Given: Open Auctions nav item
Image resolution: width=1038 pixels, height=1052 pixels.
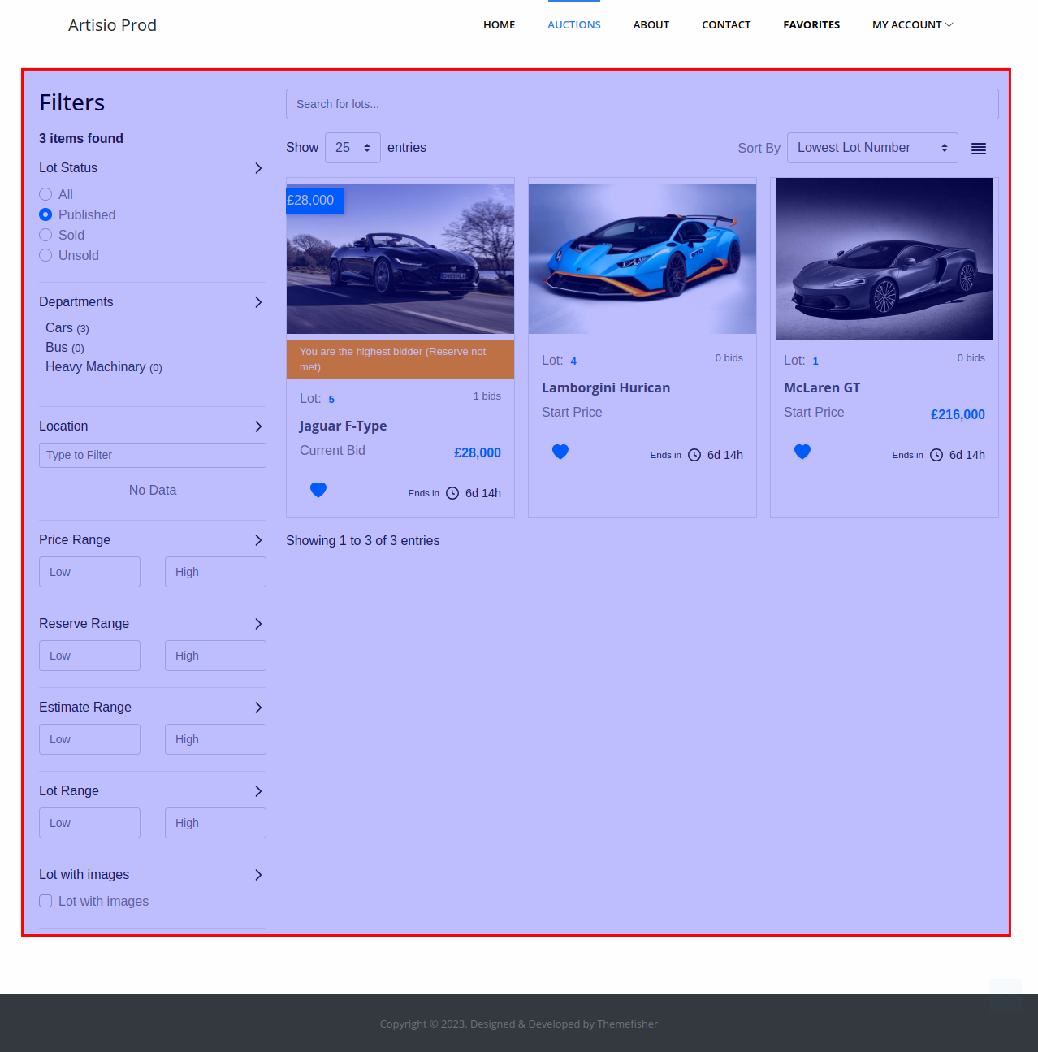Looking at the screenshot, I should [574, 25].
